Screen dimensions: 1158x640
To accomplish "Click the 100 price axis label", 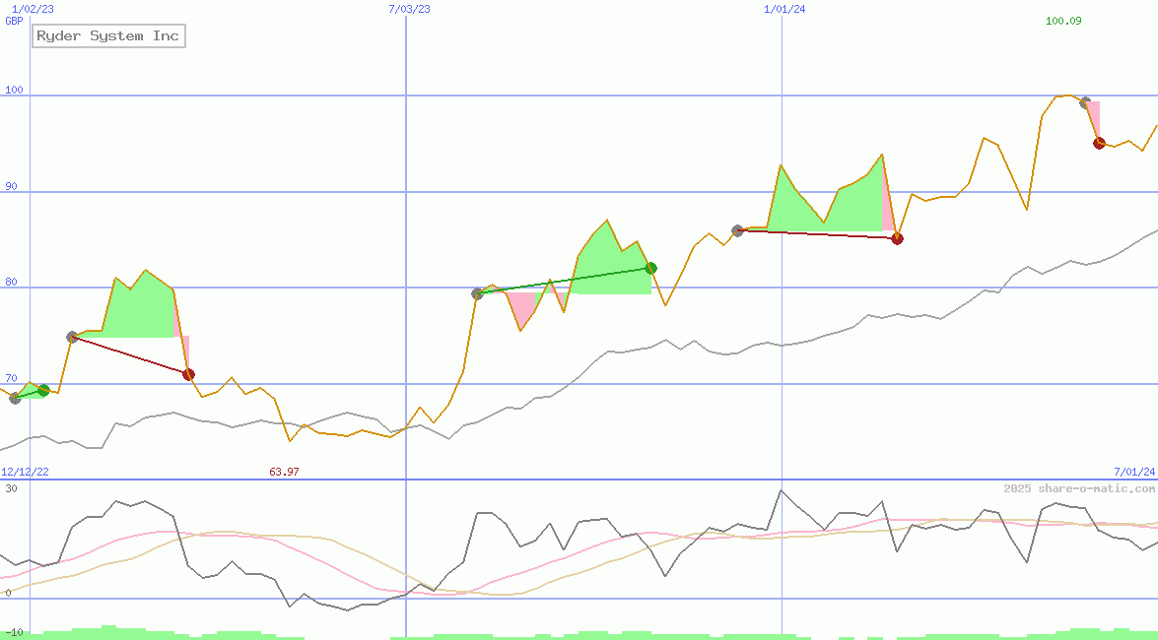I will pyautogui.click(x=12, y=91).
